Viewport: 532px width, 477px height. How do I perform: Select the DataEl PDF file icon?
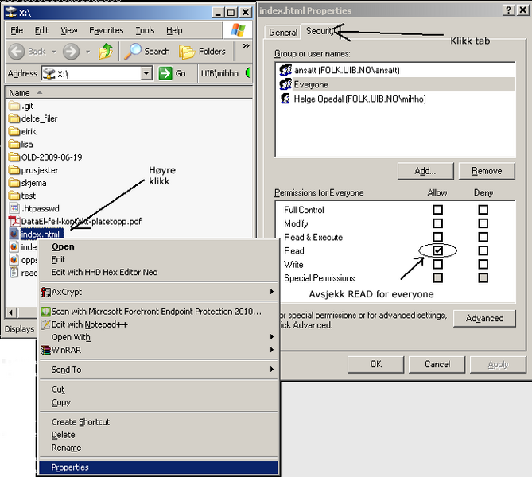[x=14, y=222]
